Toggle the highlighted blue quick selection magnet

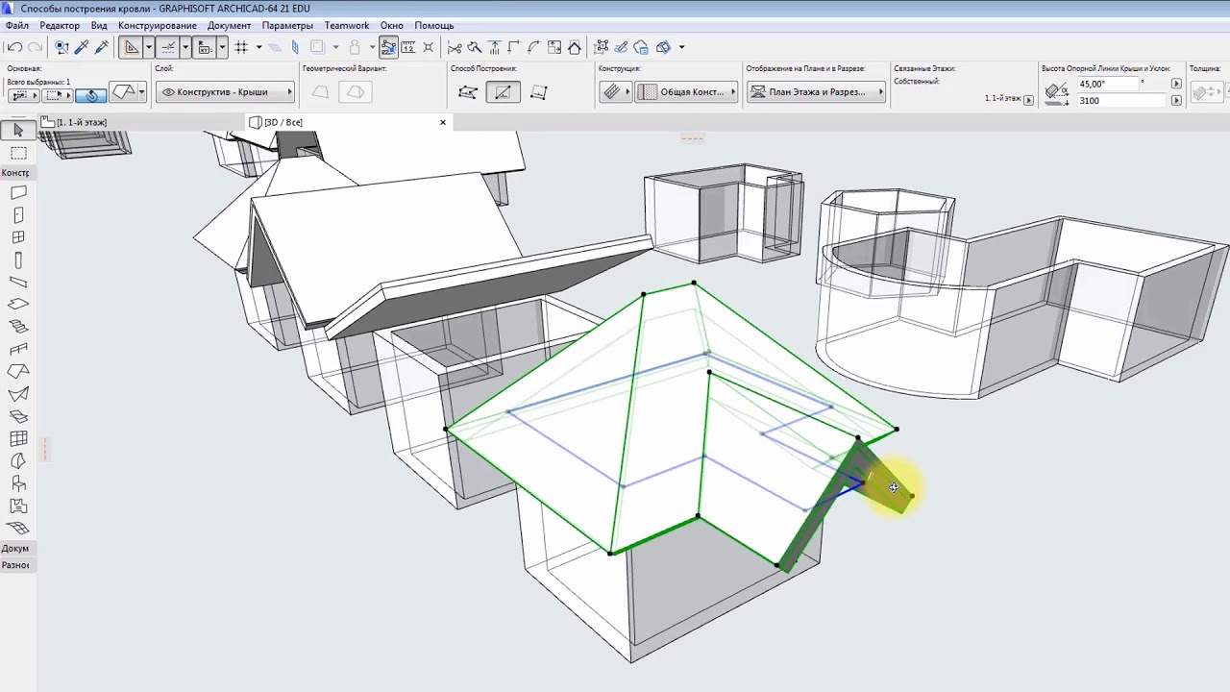(x=91, y=94)
